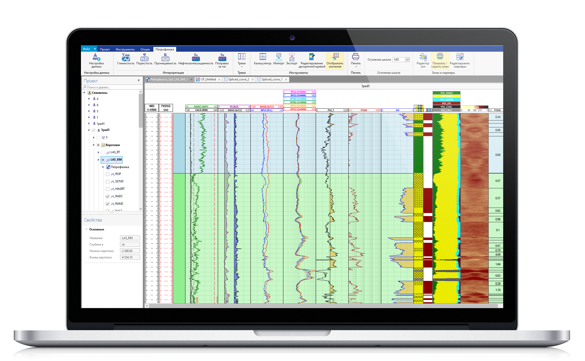Open the Поправка за газ tool

pos(222,61)
